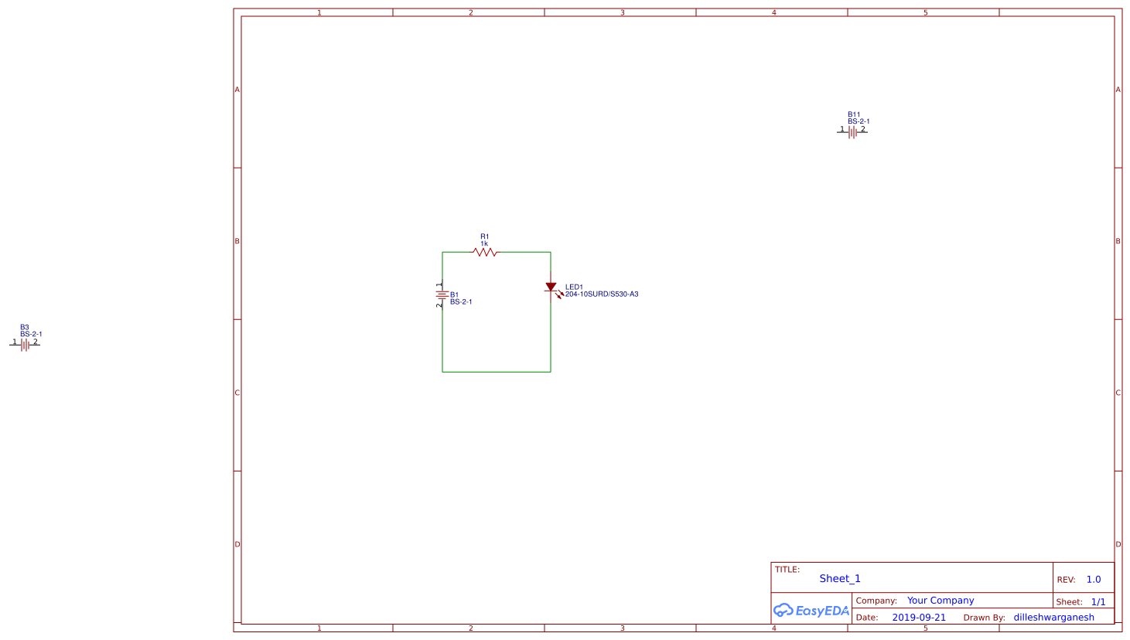Click the EasyEDA cloud logo
This screenshot has width=1130, height=640.
click(783, 611)
